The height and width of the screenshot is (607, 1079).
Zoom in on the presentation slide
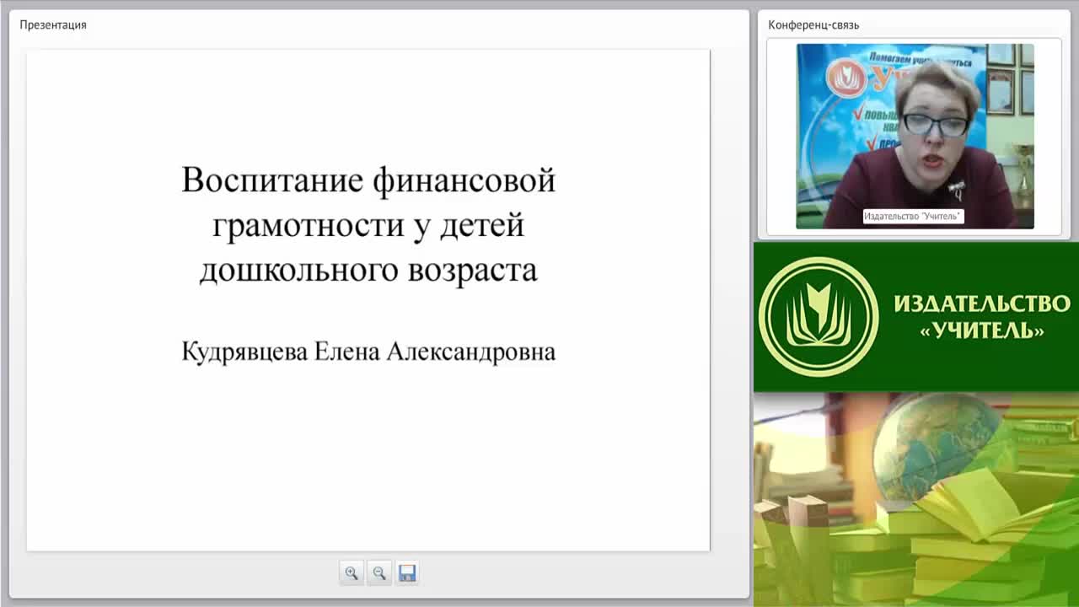(352, 573)
